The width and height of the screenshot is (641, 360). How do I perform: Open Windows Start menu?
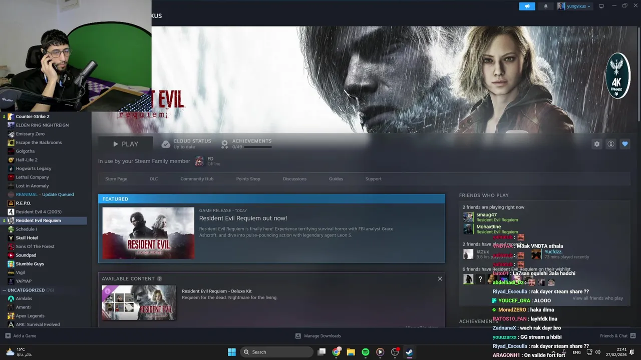pos(232,352)
